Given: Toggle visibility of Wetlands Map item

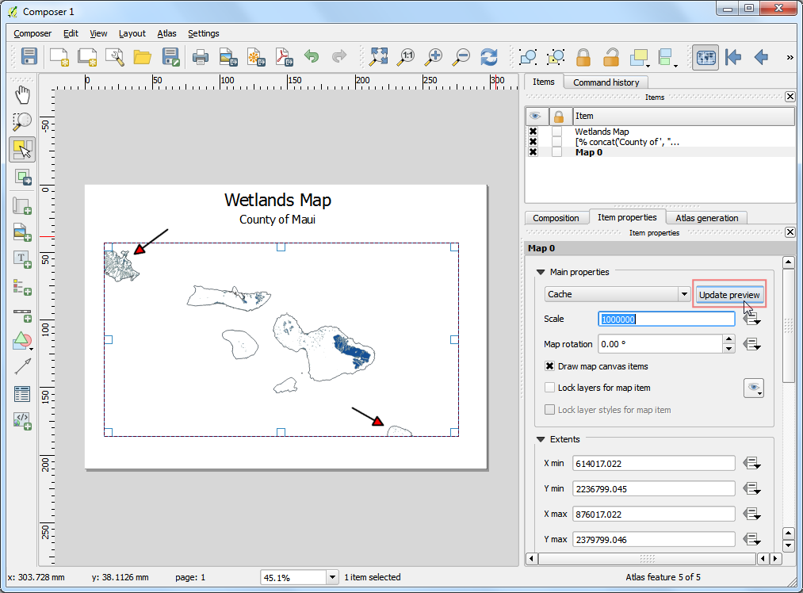Looking at the screenshot, I should tap(533, 132).
